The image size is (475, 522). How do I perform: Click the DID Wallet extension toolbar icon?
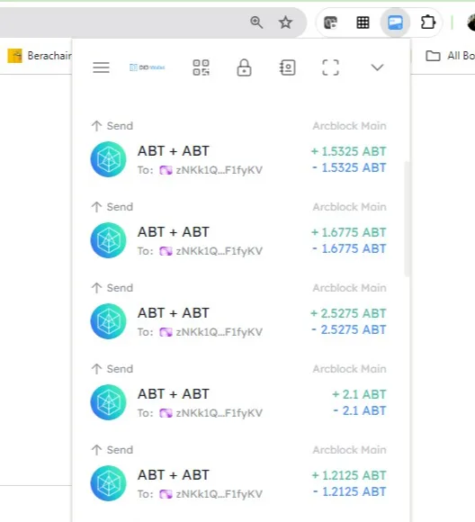click(x=395, y=22)
